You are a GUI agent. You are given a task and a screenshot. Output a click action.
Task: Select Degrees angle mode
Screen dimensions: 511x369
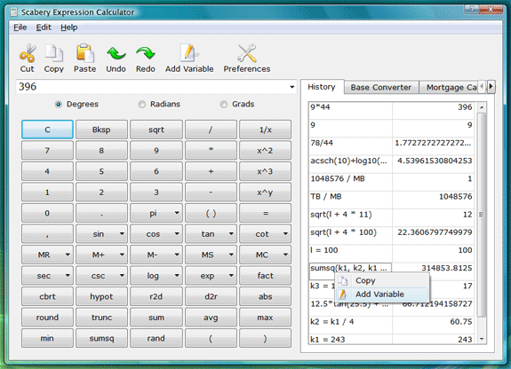77,104
